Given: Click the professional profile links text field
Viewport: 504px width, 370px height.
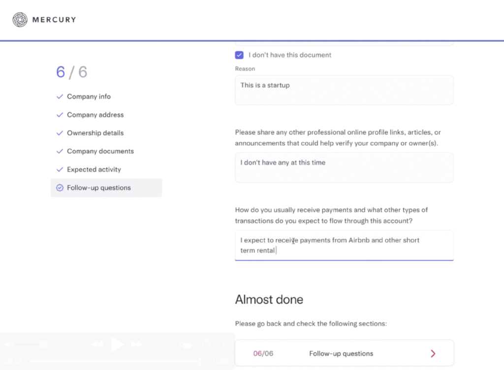Looking at the screenshot, I should tap(344, 167).
